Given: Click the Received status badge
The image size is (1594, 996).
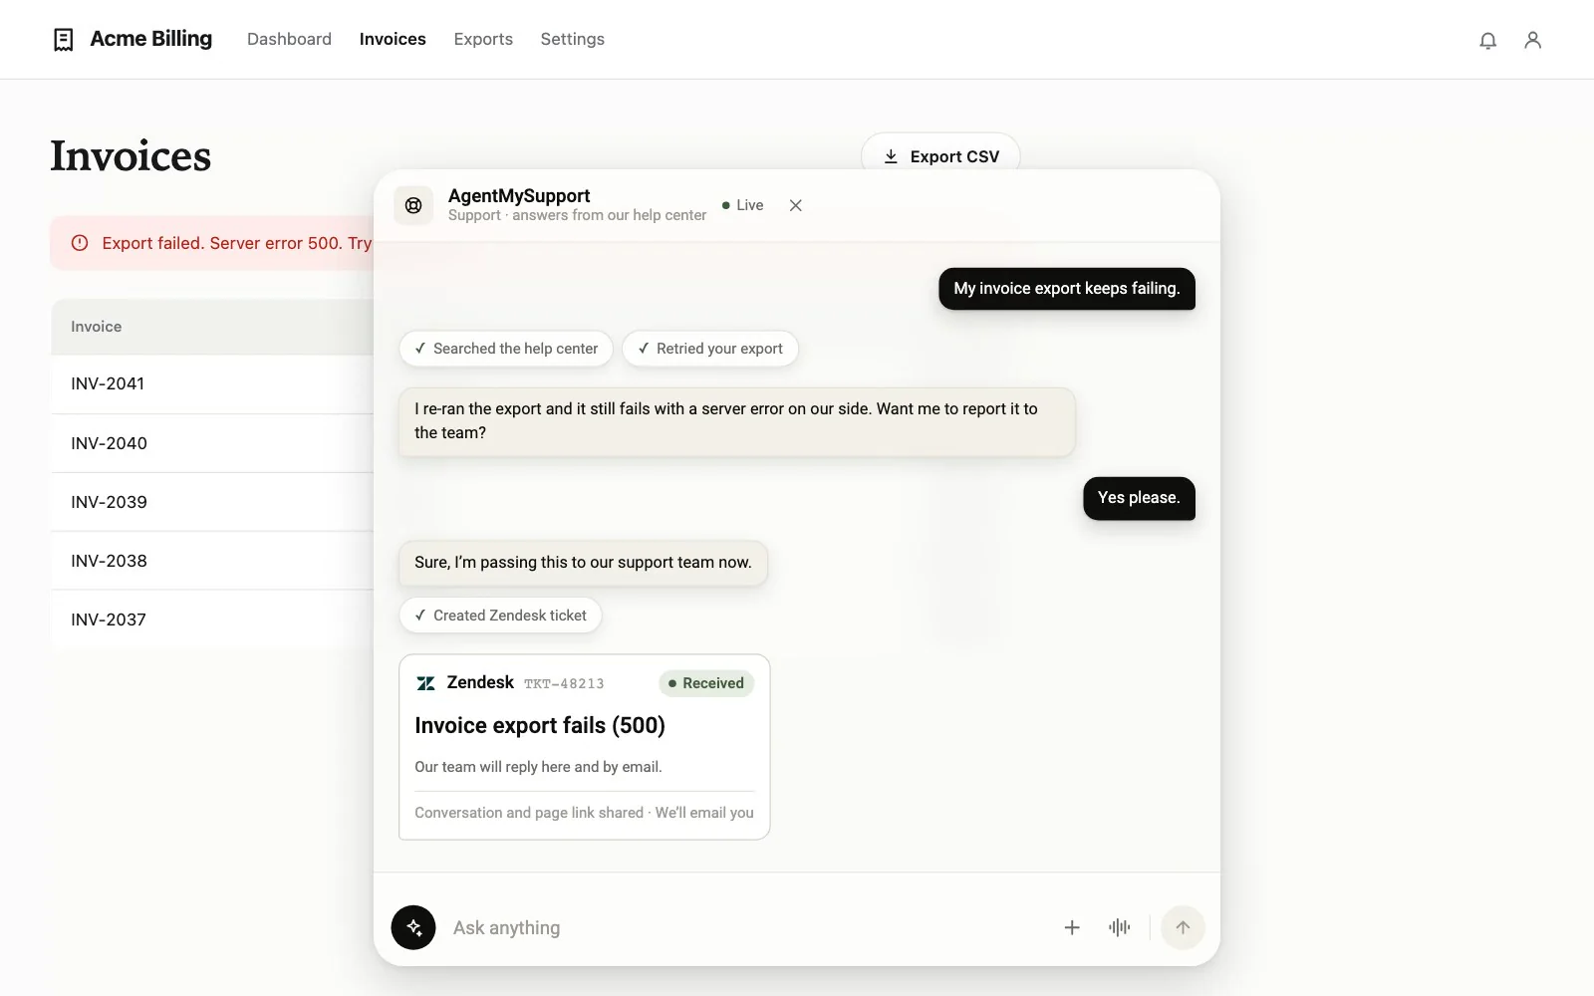Looking at the screenshot, I should point(706,683).
